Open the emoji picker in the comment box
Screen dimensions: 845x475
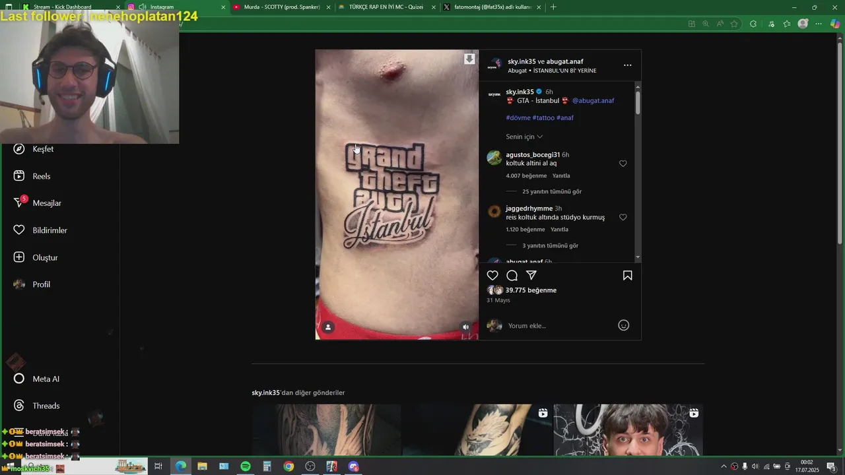pos(623,325)
